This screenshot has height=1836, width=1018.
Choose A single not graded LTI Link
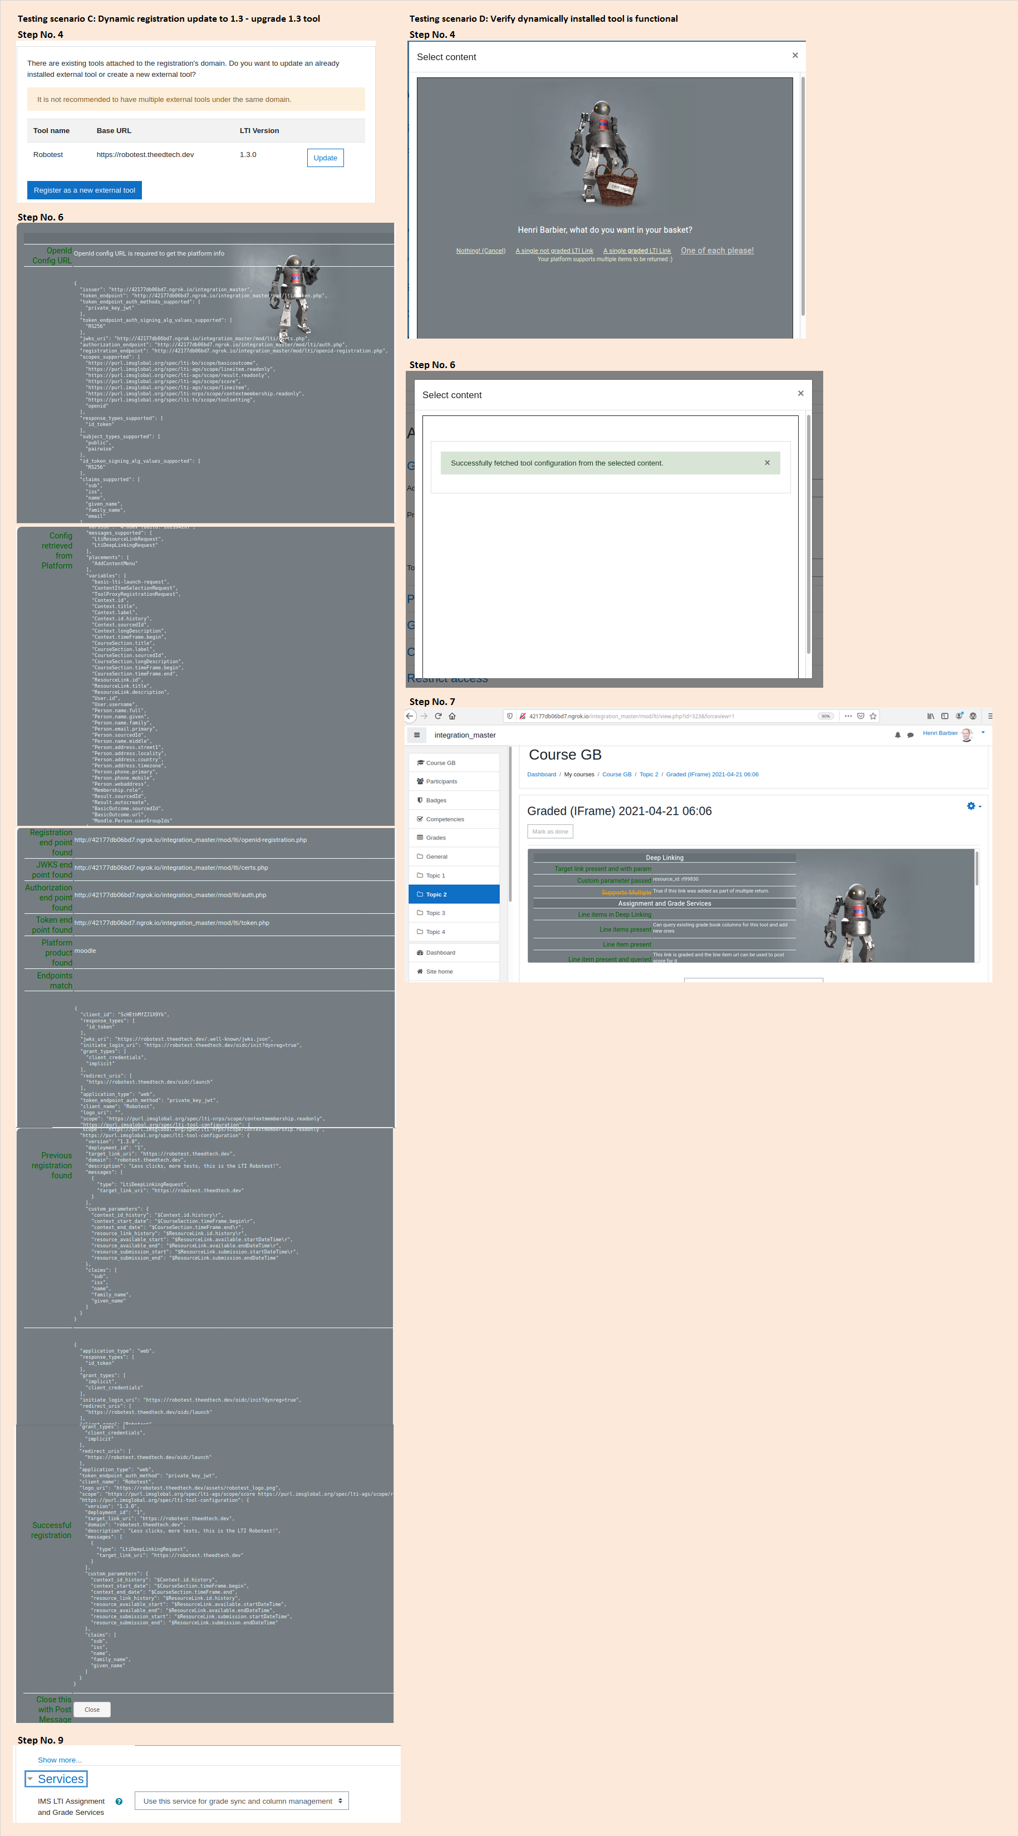click(x=554, y=251)
